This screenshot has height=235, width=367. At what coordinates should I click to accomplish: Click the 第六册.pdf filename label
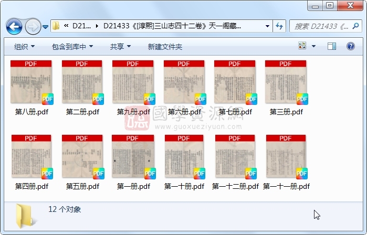tap(184, 112)
